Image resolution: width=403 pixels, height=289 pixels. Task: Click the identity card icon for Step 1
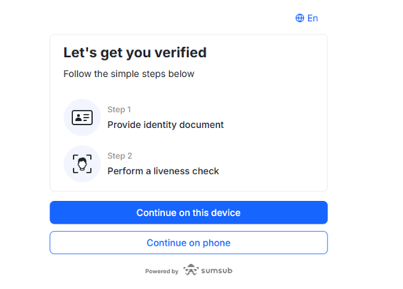(83, 118)
